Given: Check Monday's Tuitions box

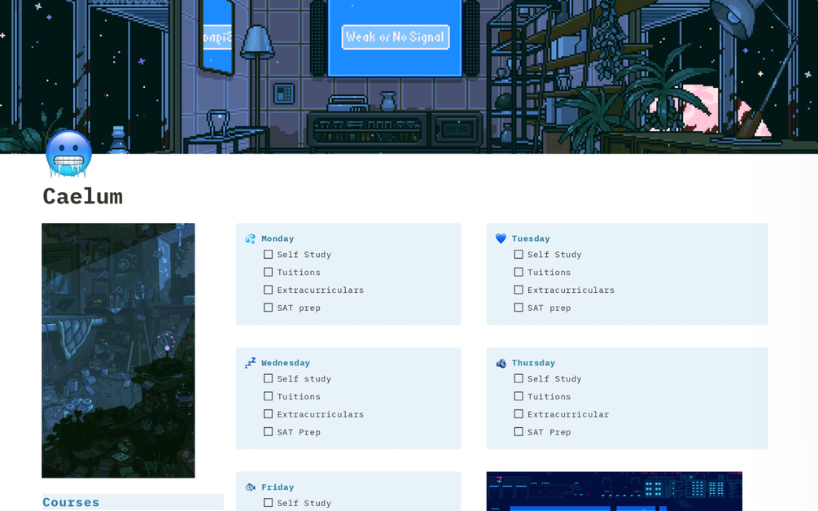Looking at the screenshot, I should click(268, 273).
